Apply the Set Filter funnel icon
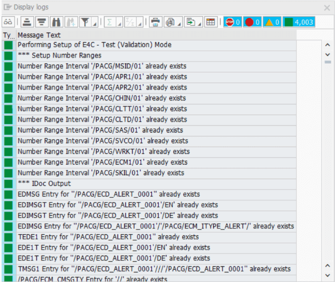Viewport: 335px width, 282px height. tap(85, 22)
